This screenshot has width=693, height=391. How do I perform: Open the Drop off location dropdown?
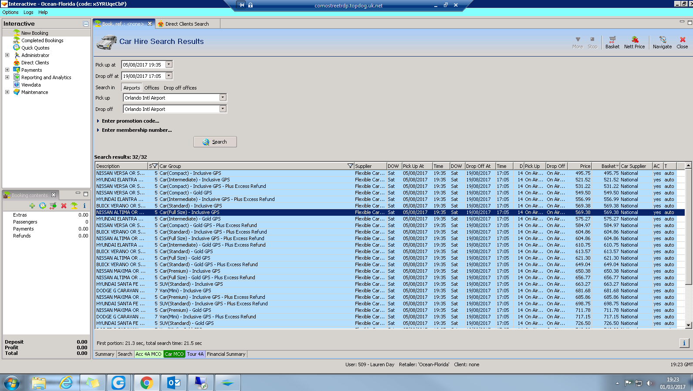223,109
